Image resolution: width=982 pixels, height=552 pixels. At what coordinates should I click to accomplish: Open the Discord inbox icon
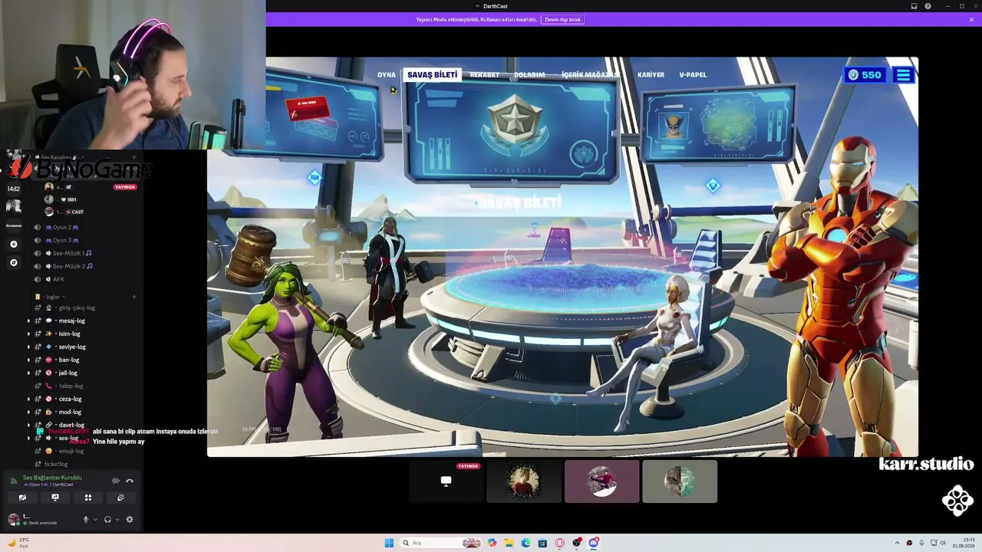tap(914, 6)
